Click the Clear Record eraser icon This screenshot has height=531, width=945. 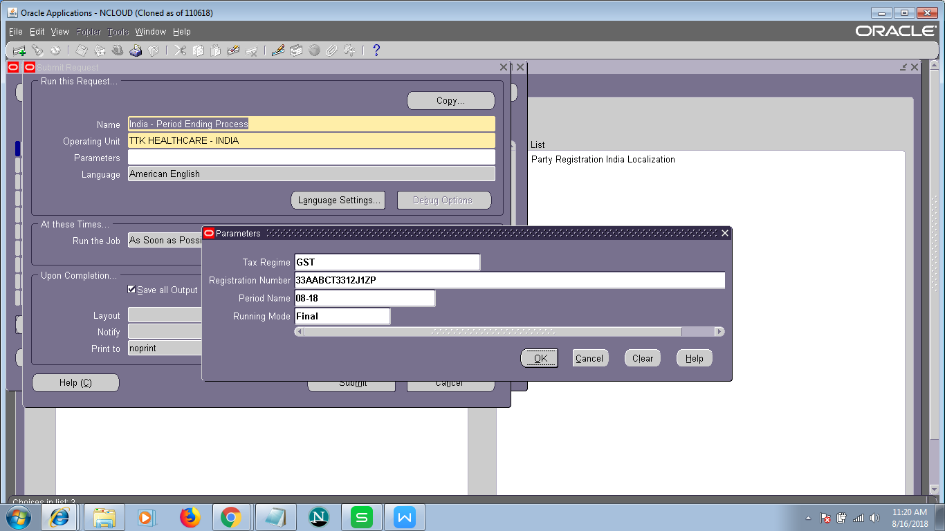click(x=233, y=50)
